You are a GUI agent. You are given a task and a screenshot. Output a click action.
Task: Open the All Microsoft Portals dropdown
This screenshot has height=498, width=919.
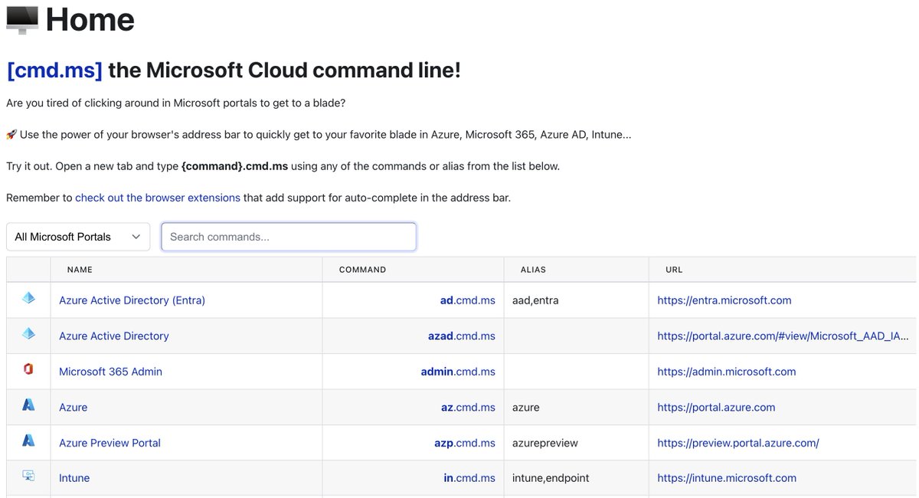[x=78, y=237]
